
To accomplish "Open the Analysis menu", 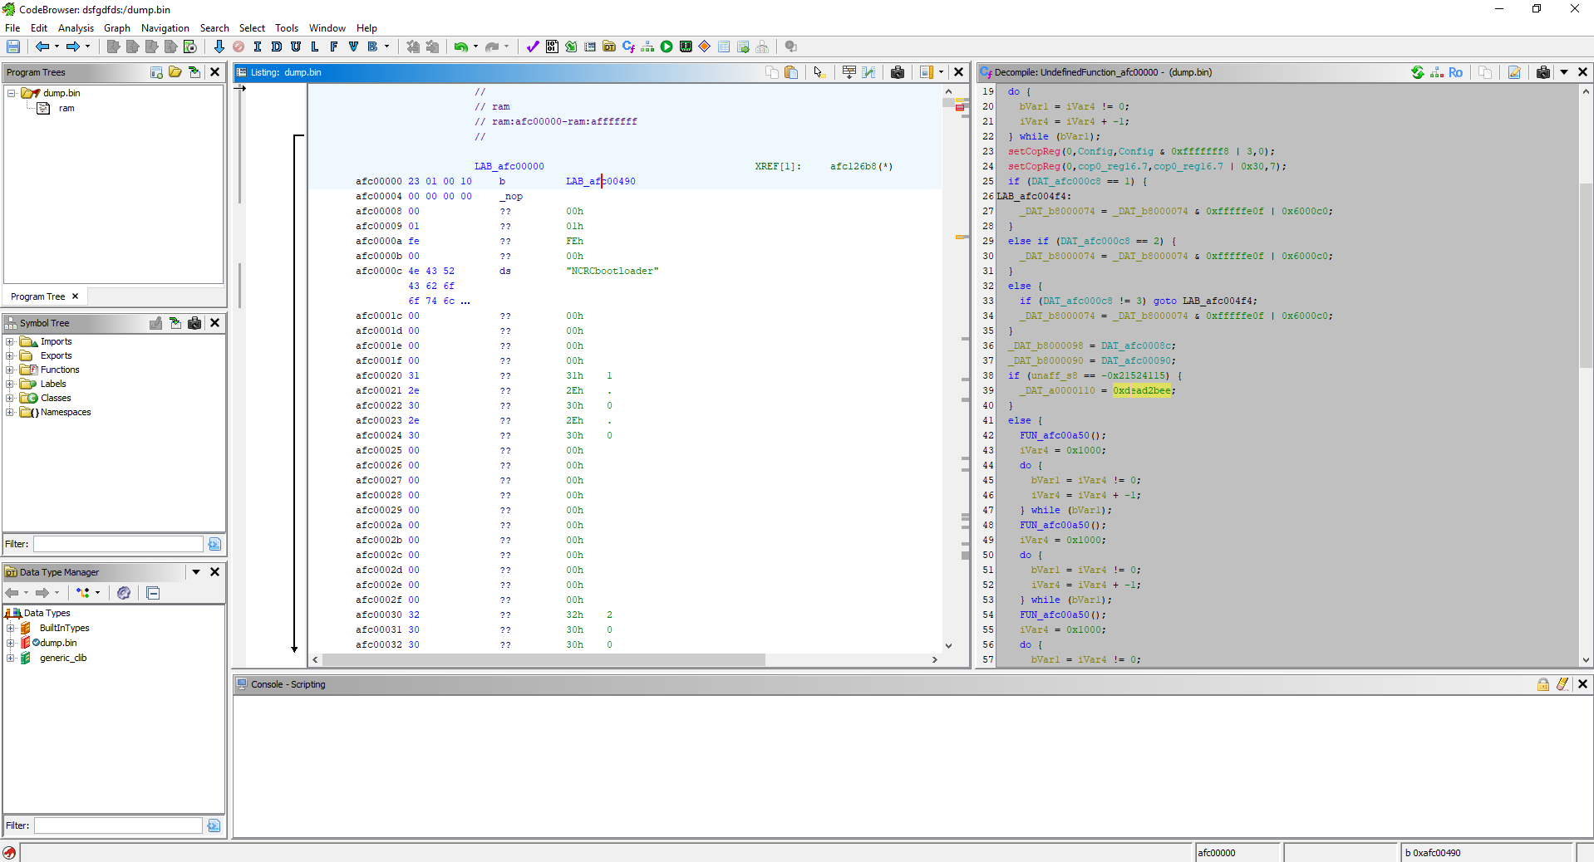I will click(x=76, y=27).
